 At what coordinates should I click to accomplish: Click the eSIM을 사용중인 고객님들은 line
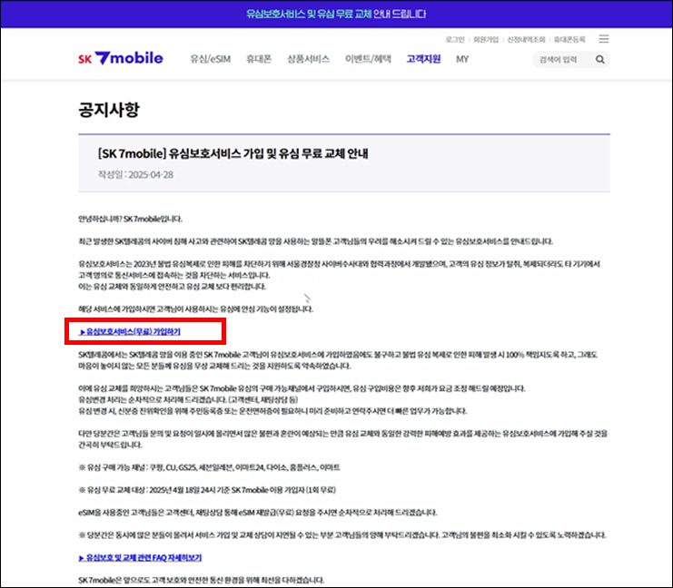coord(258,513)
